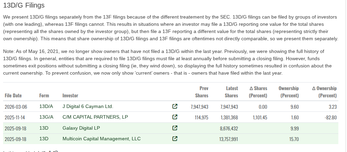Sort by Δ Shares (Percent) header
The width and height of the screenshot is (347, 152).
(258, 92)
